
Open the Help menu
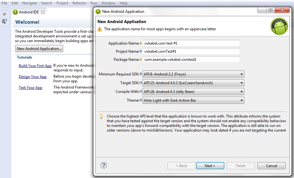tap(123, 3)
